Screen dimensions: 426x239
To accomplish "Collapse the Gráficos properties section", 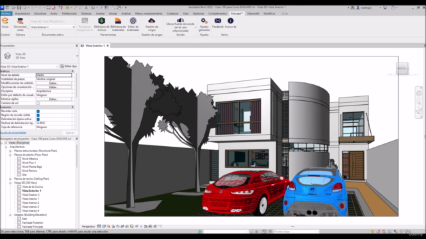I will 73,71.
